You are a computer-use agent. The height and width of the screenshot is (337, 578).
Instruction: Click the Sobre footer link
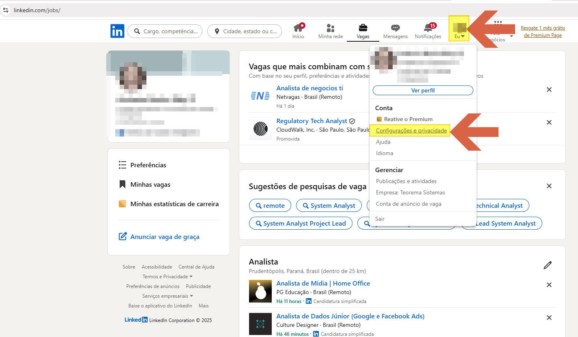[129, 267]
